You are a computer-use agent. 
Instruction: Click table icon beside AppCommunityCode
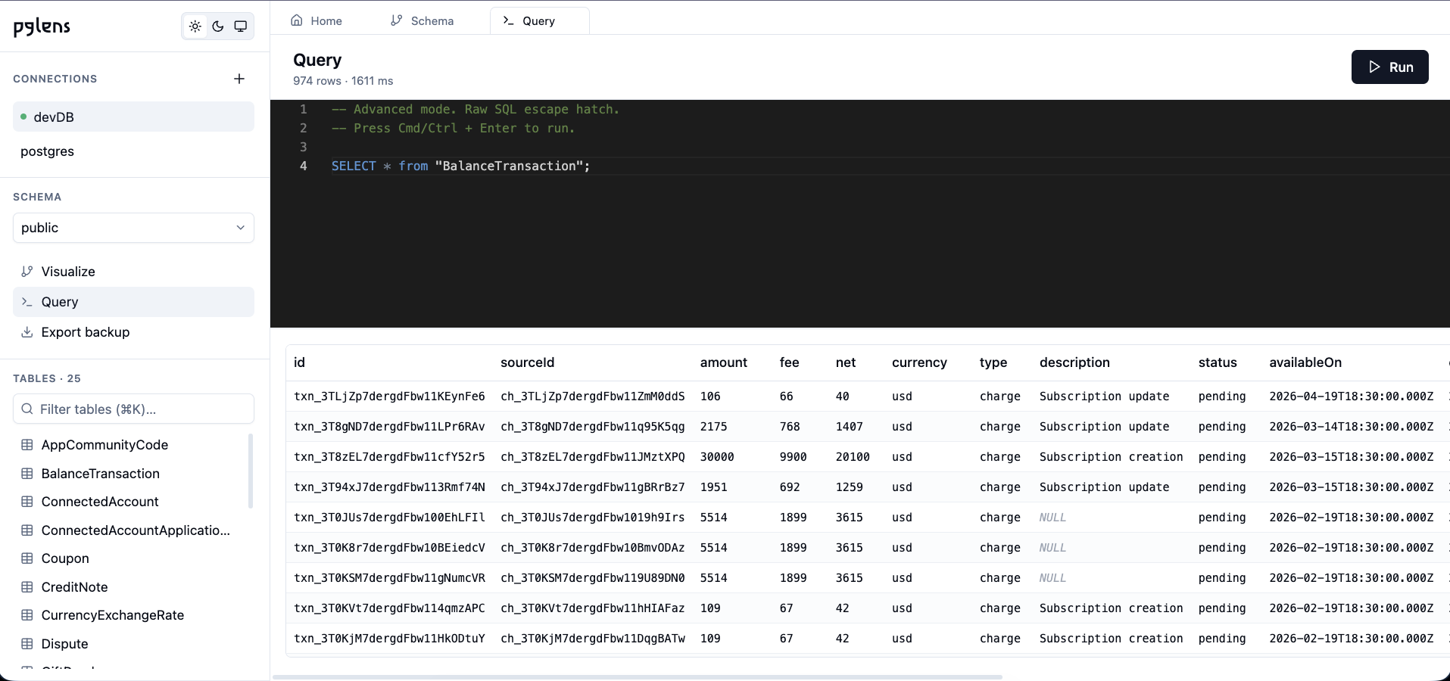point(27,445)
